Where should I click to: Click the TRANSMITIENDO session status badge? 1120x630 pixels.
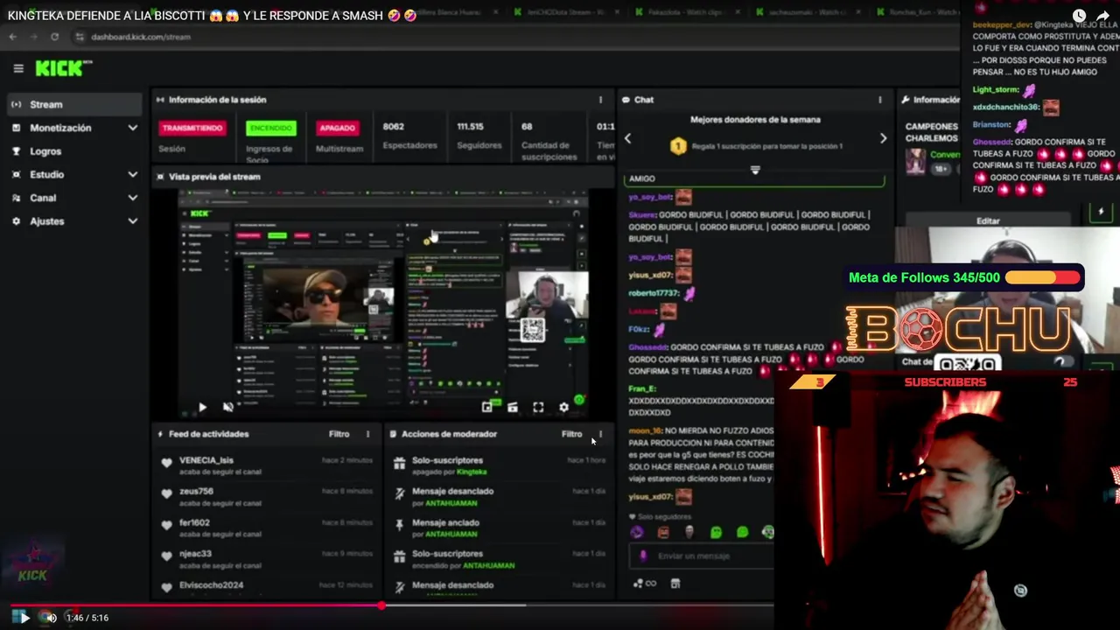pyautogui.click(x=192, y=128)
